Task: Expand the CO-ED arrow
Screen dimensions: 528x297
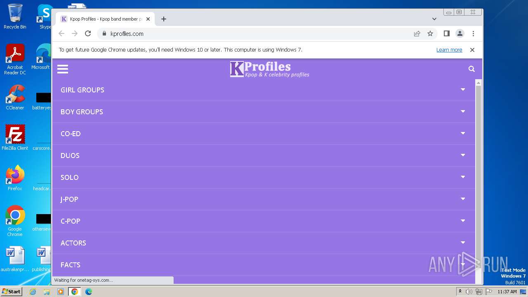Action: tap(463, 133)
